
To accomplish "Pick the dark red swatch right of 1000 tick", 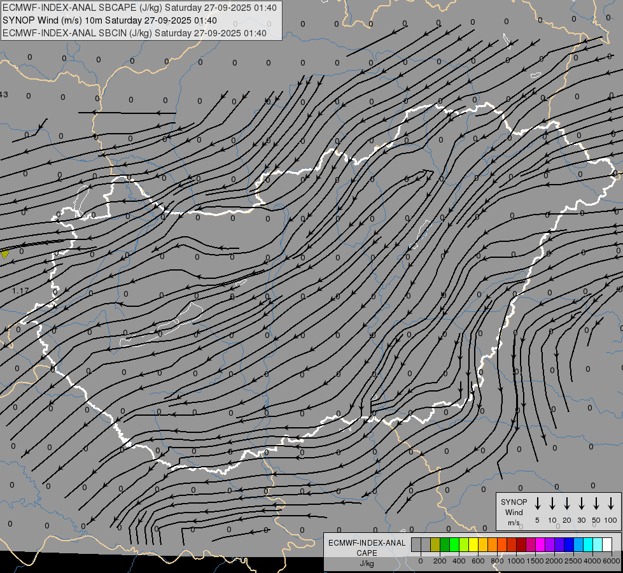I will 521,544.
